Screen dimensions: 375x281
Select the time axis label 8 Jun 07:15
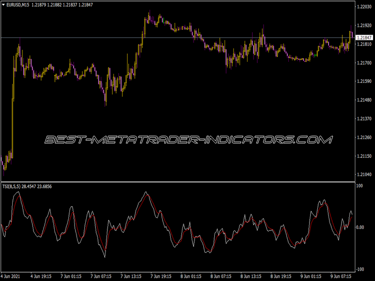[221, 276]
